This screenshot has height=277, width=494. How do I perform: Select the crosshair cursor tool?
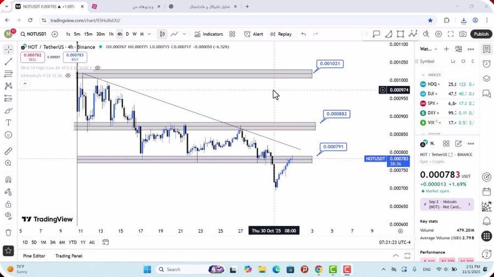pos(8,50)
